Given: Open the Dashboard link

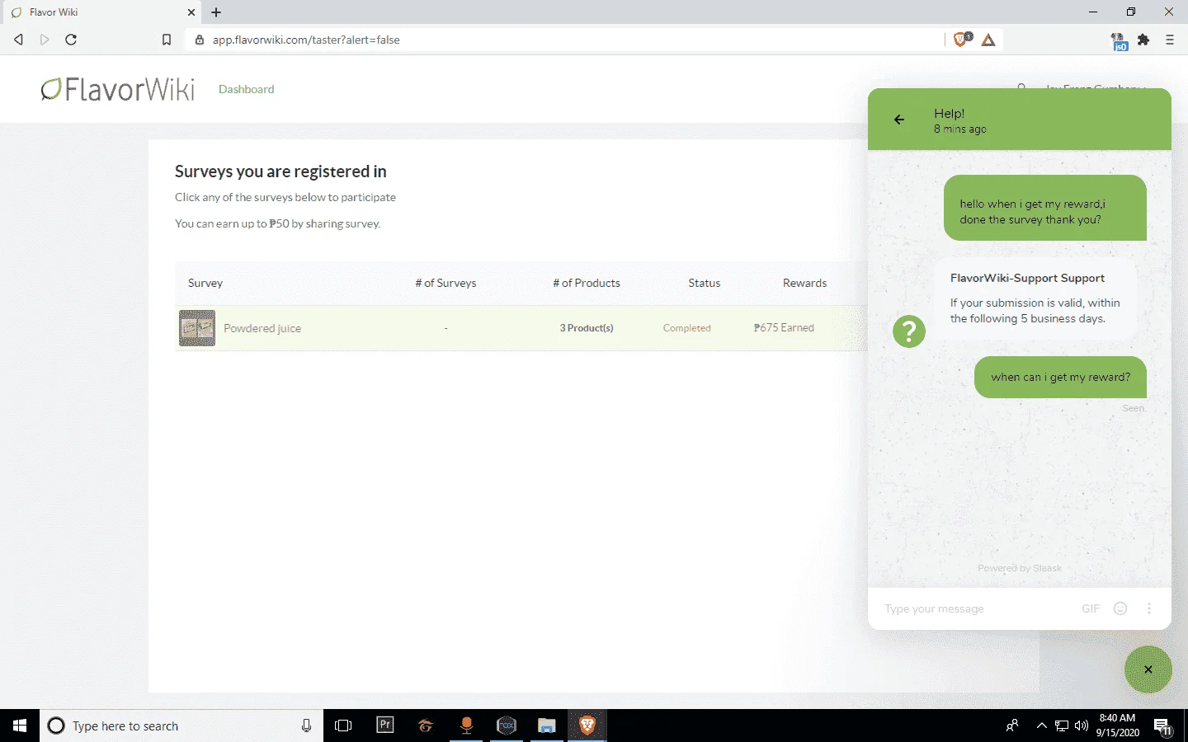Looking at the screenshot, I should [x=246, y=89].
